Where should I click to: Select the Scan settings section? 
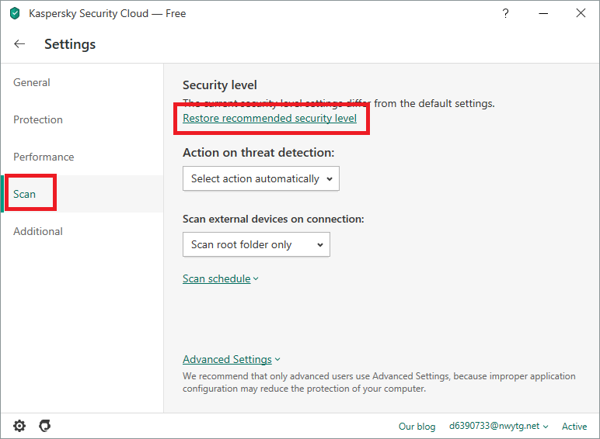click(x=25, y=194)
